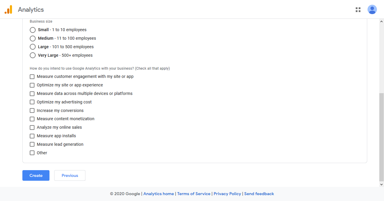Viewport: 384px width, 201px height.
Task: Click the Create button
Action: point(36,175)
